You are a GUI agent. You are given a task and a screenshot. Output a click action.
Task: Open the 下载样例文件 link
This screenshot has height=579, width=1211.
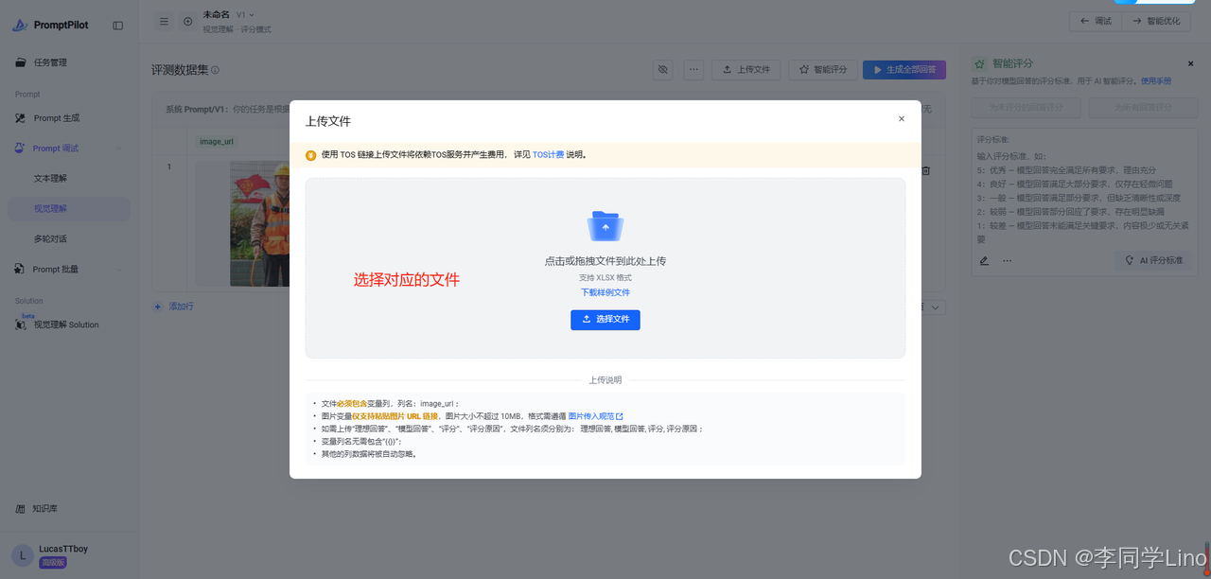(x=605, y=292)
